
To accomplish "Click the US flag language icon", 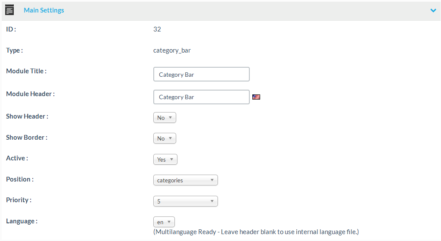I will point(256,97).
